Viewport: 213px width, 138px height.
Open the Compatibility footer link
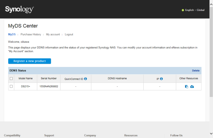click(x=12, y=135)
